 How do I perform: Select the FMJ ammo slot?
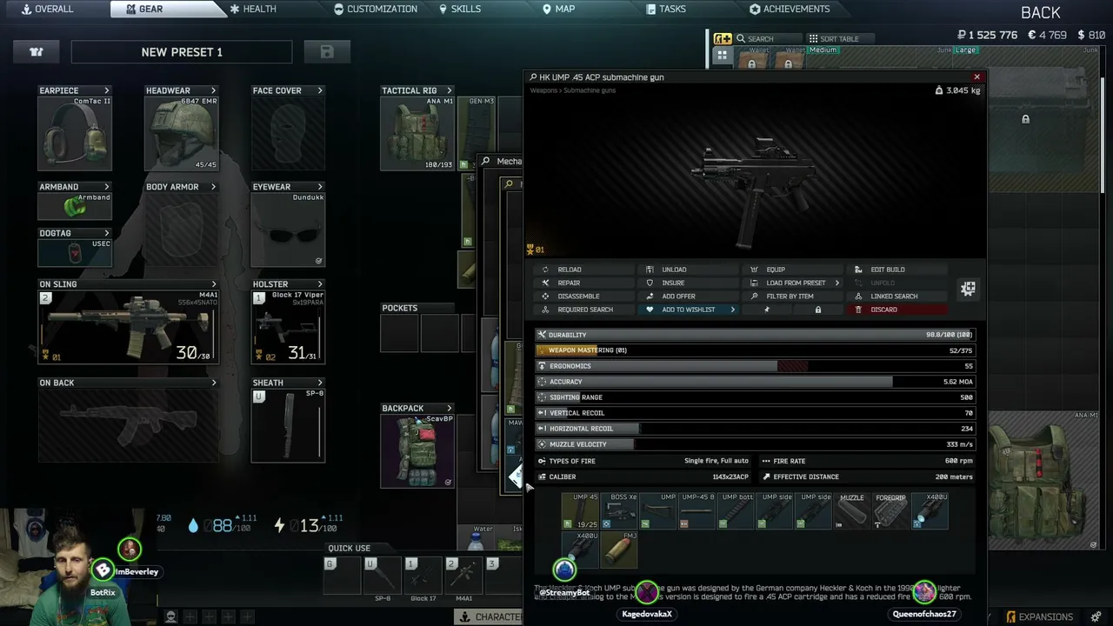[619, 549]
